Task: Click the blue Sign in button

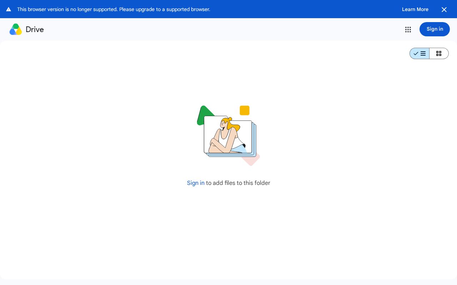Action: click(x=435, y=29)
